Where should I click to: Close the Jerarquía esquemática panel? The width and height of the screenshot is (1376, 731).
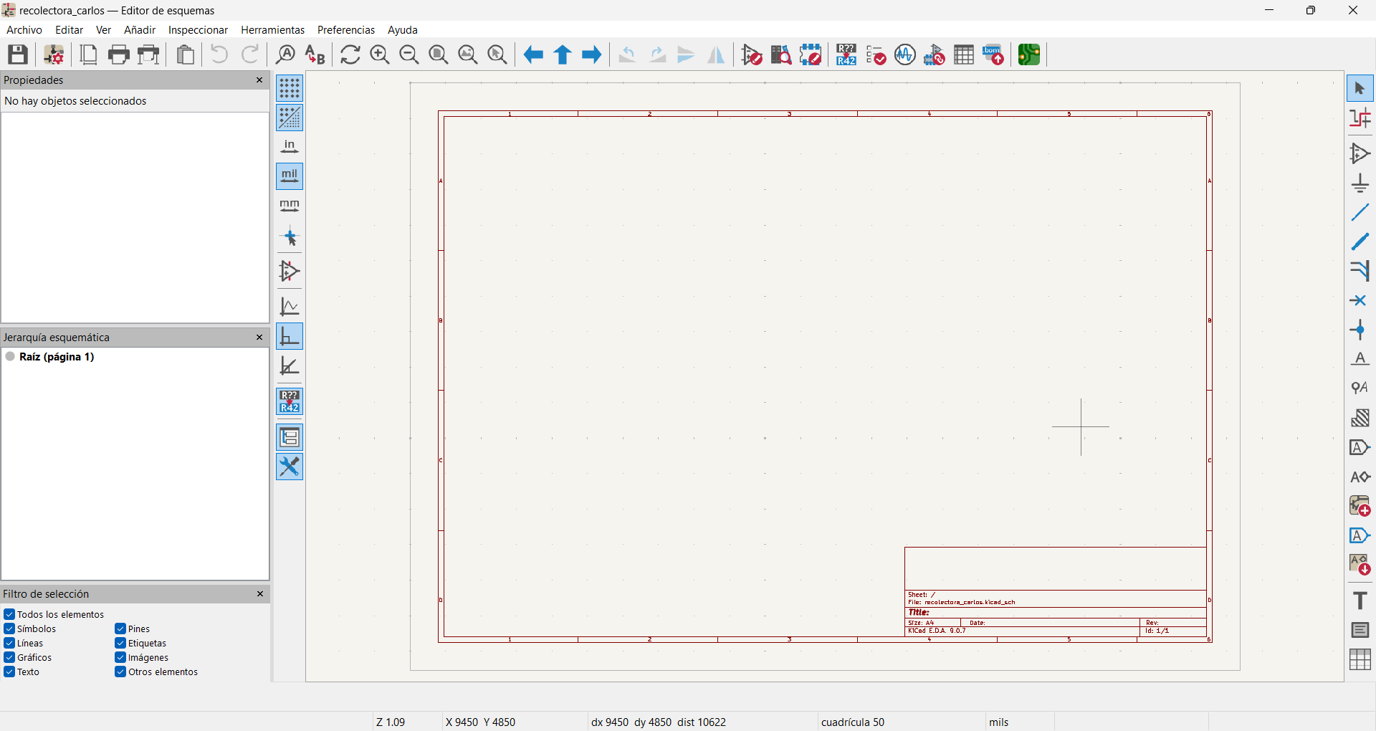259,338
